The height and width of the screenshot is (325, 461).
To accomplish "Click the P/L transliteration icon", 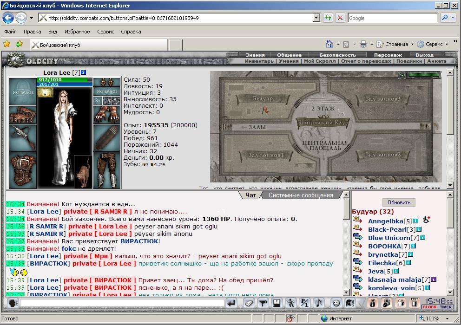I will [x=304, y=303].
